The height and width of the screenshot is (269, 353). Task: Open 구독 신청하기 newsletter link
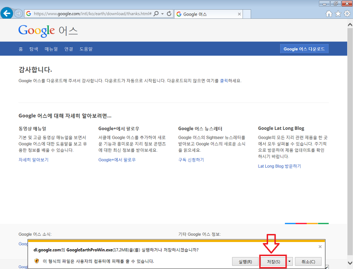[191, 160]
